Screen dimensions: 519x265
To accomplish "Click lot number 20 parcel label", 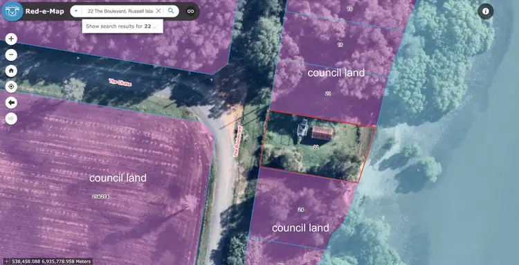I will tap(328, 93).
